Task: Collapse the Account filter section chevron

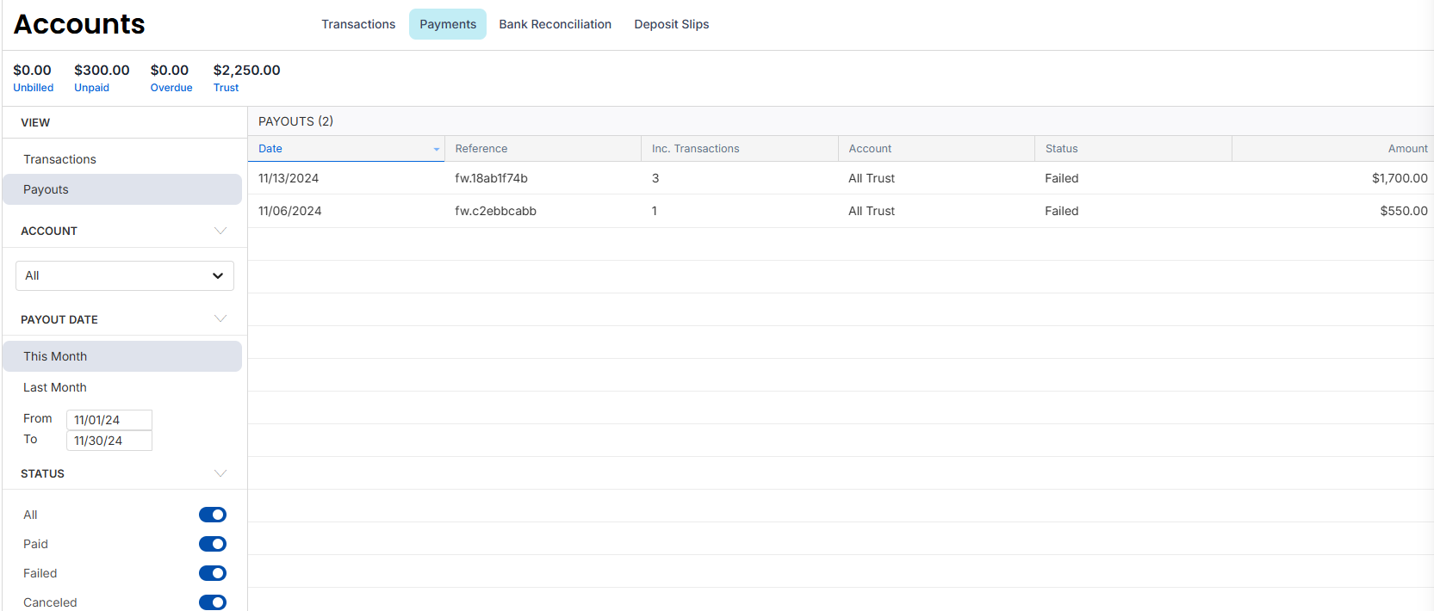Action: (220, 231)
